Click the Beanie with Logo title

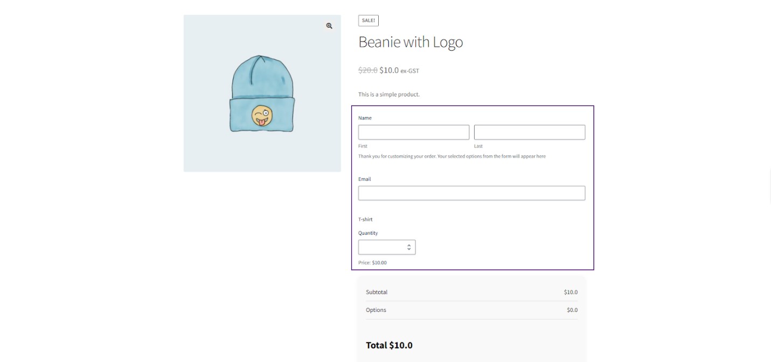(x=411, y=42)
